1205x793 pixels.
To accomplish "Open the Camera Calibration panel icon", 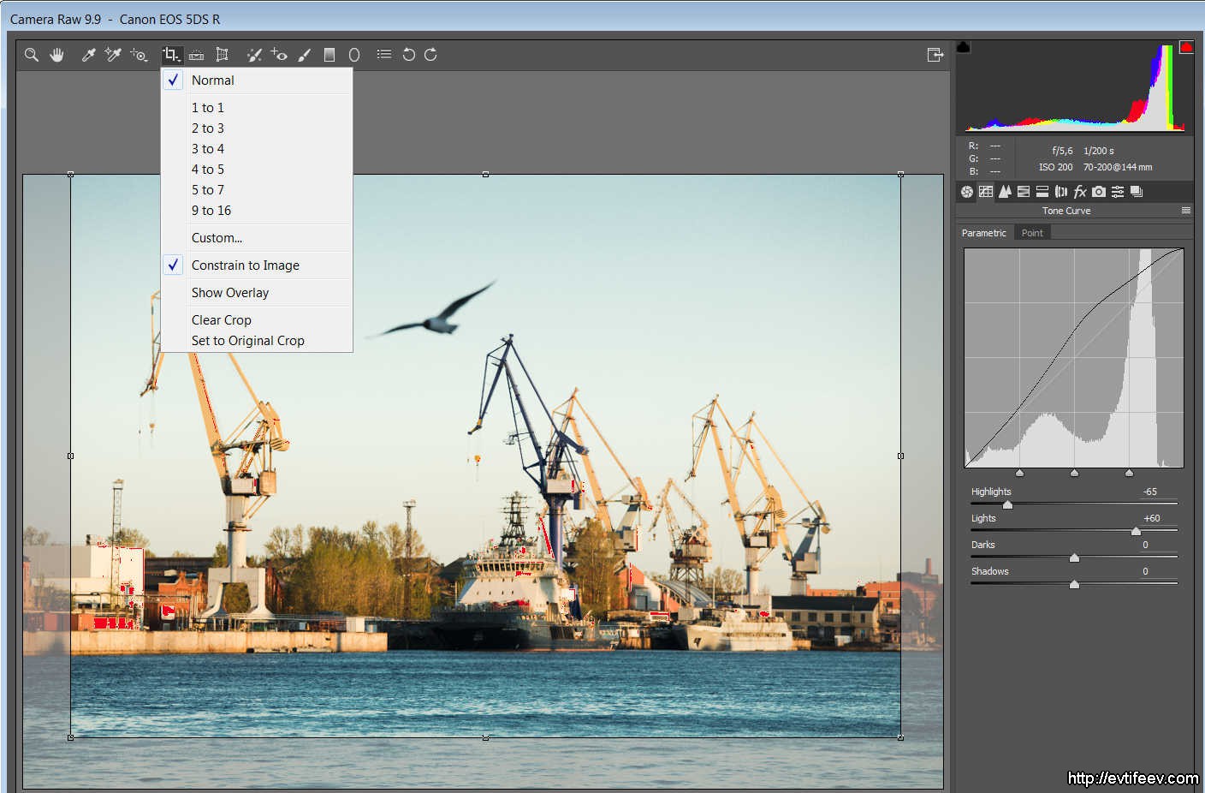I will point(1099,192).
